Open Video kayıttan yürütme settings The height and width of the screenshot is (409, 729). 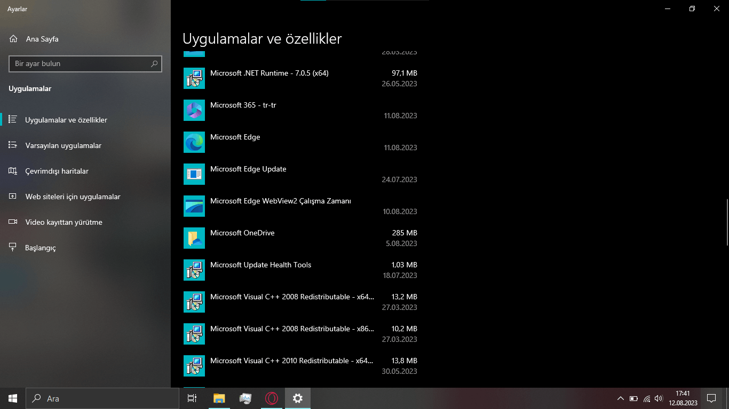(85, 222)
